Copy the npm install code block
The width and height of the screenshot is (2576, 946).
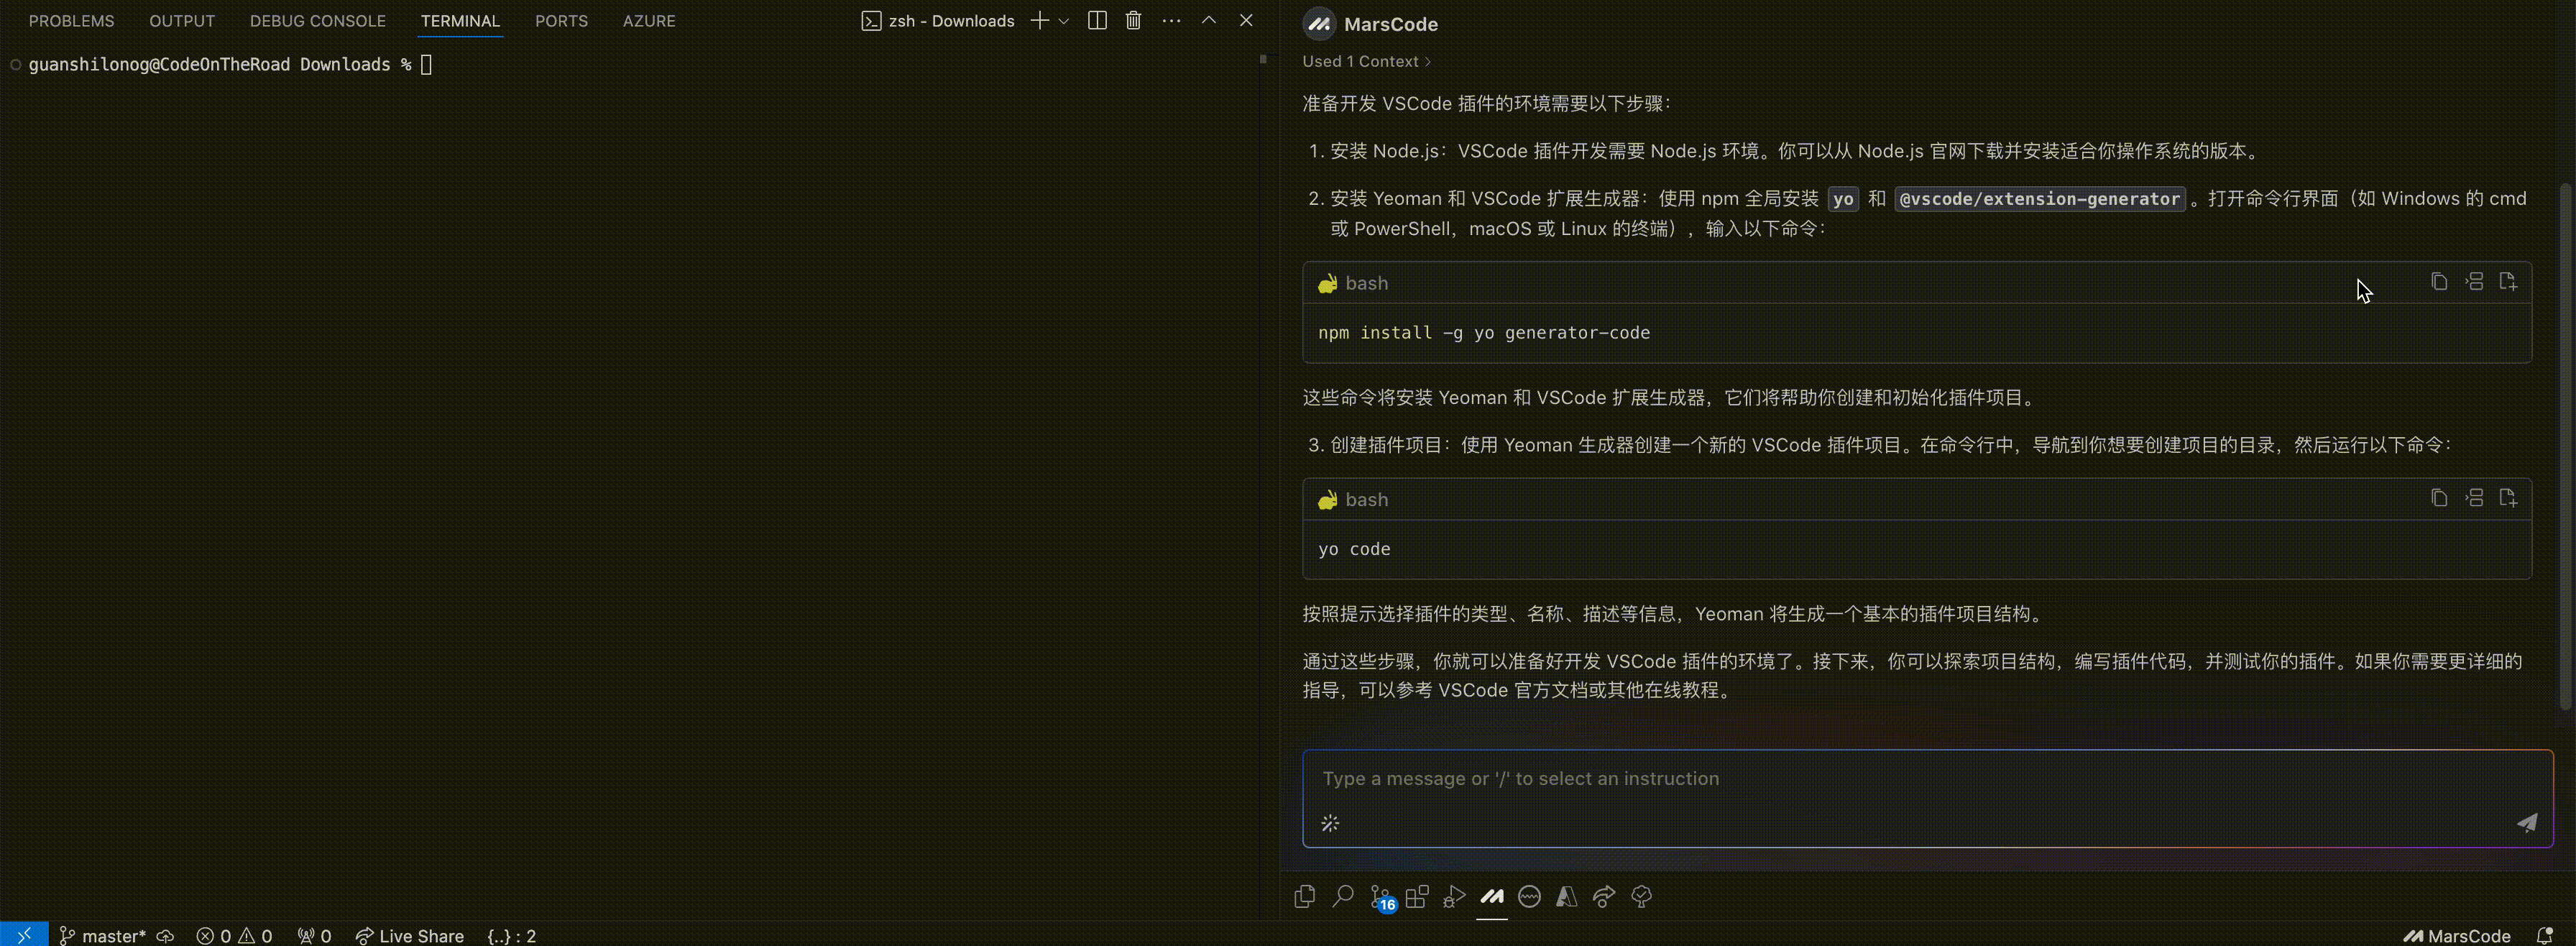click(x=2439, y=282)
